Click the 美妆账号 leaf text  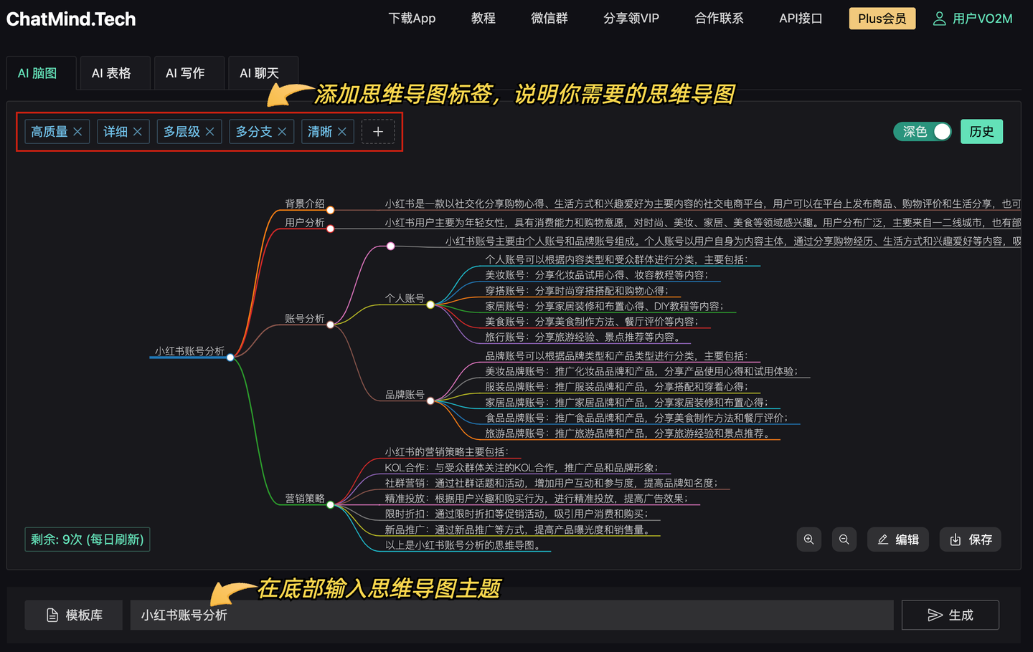point(597,275)
